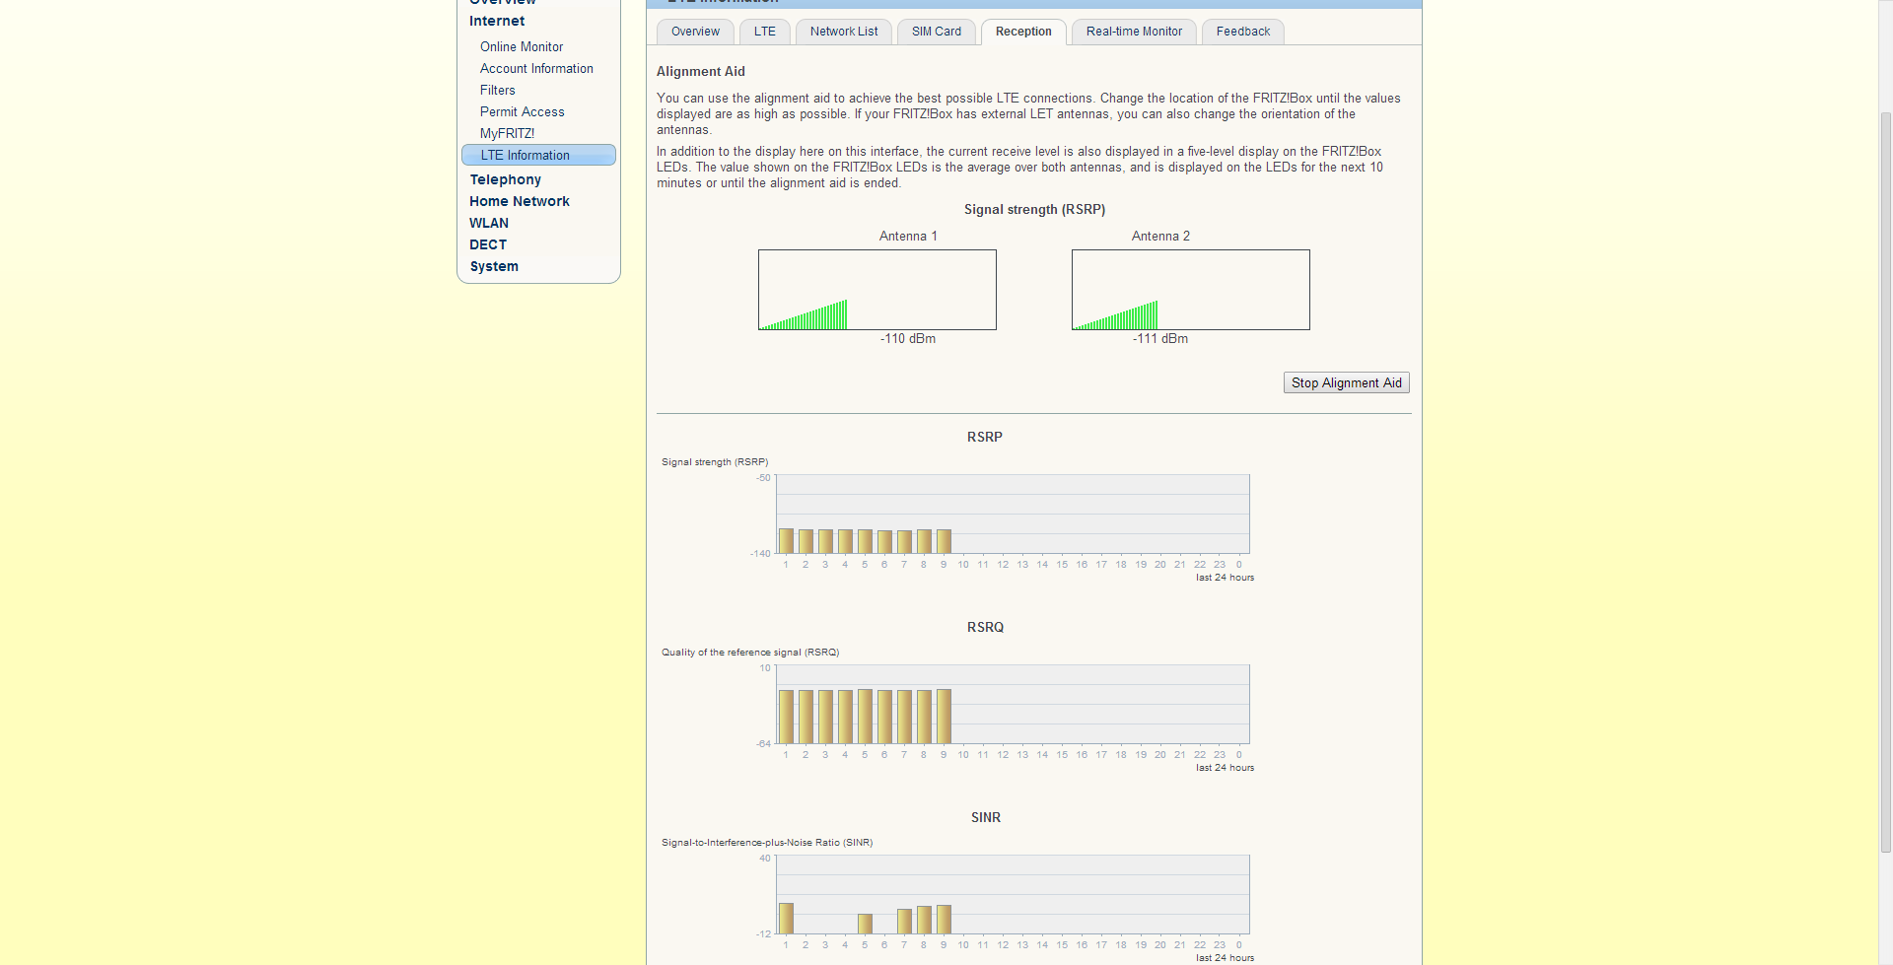Open the WLAN menu

(488, 223)
